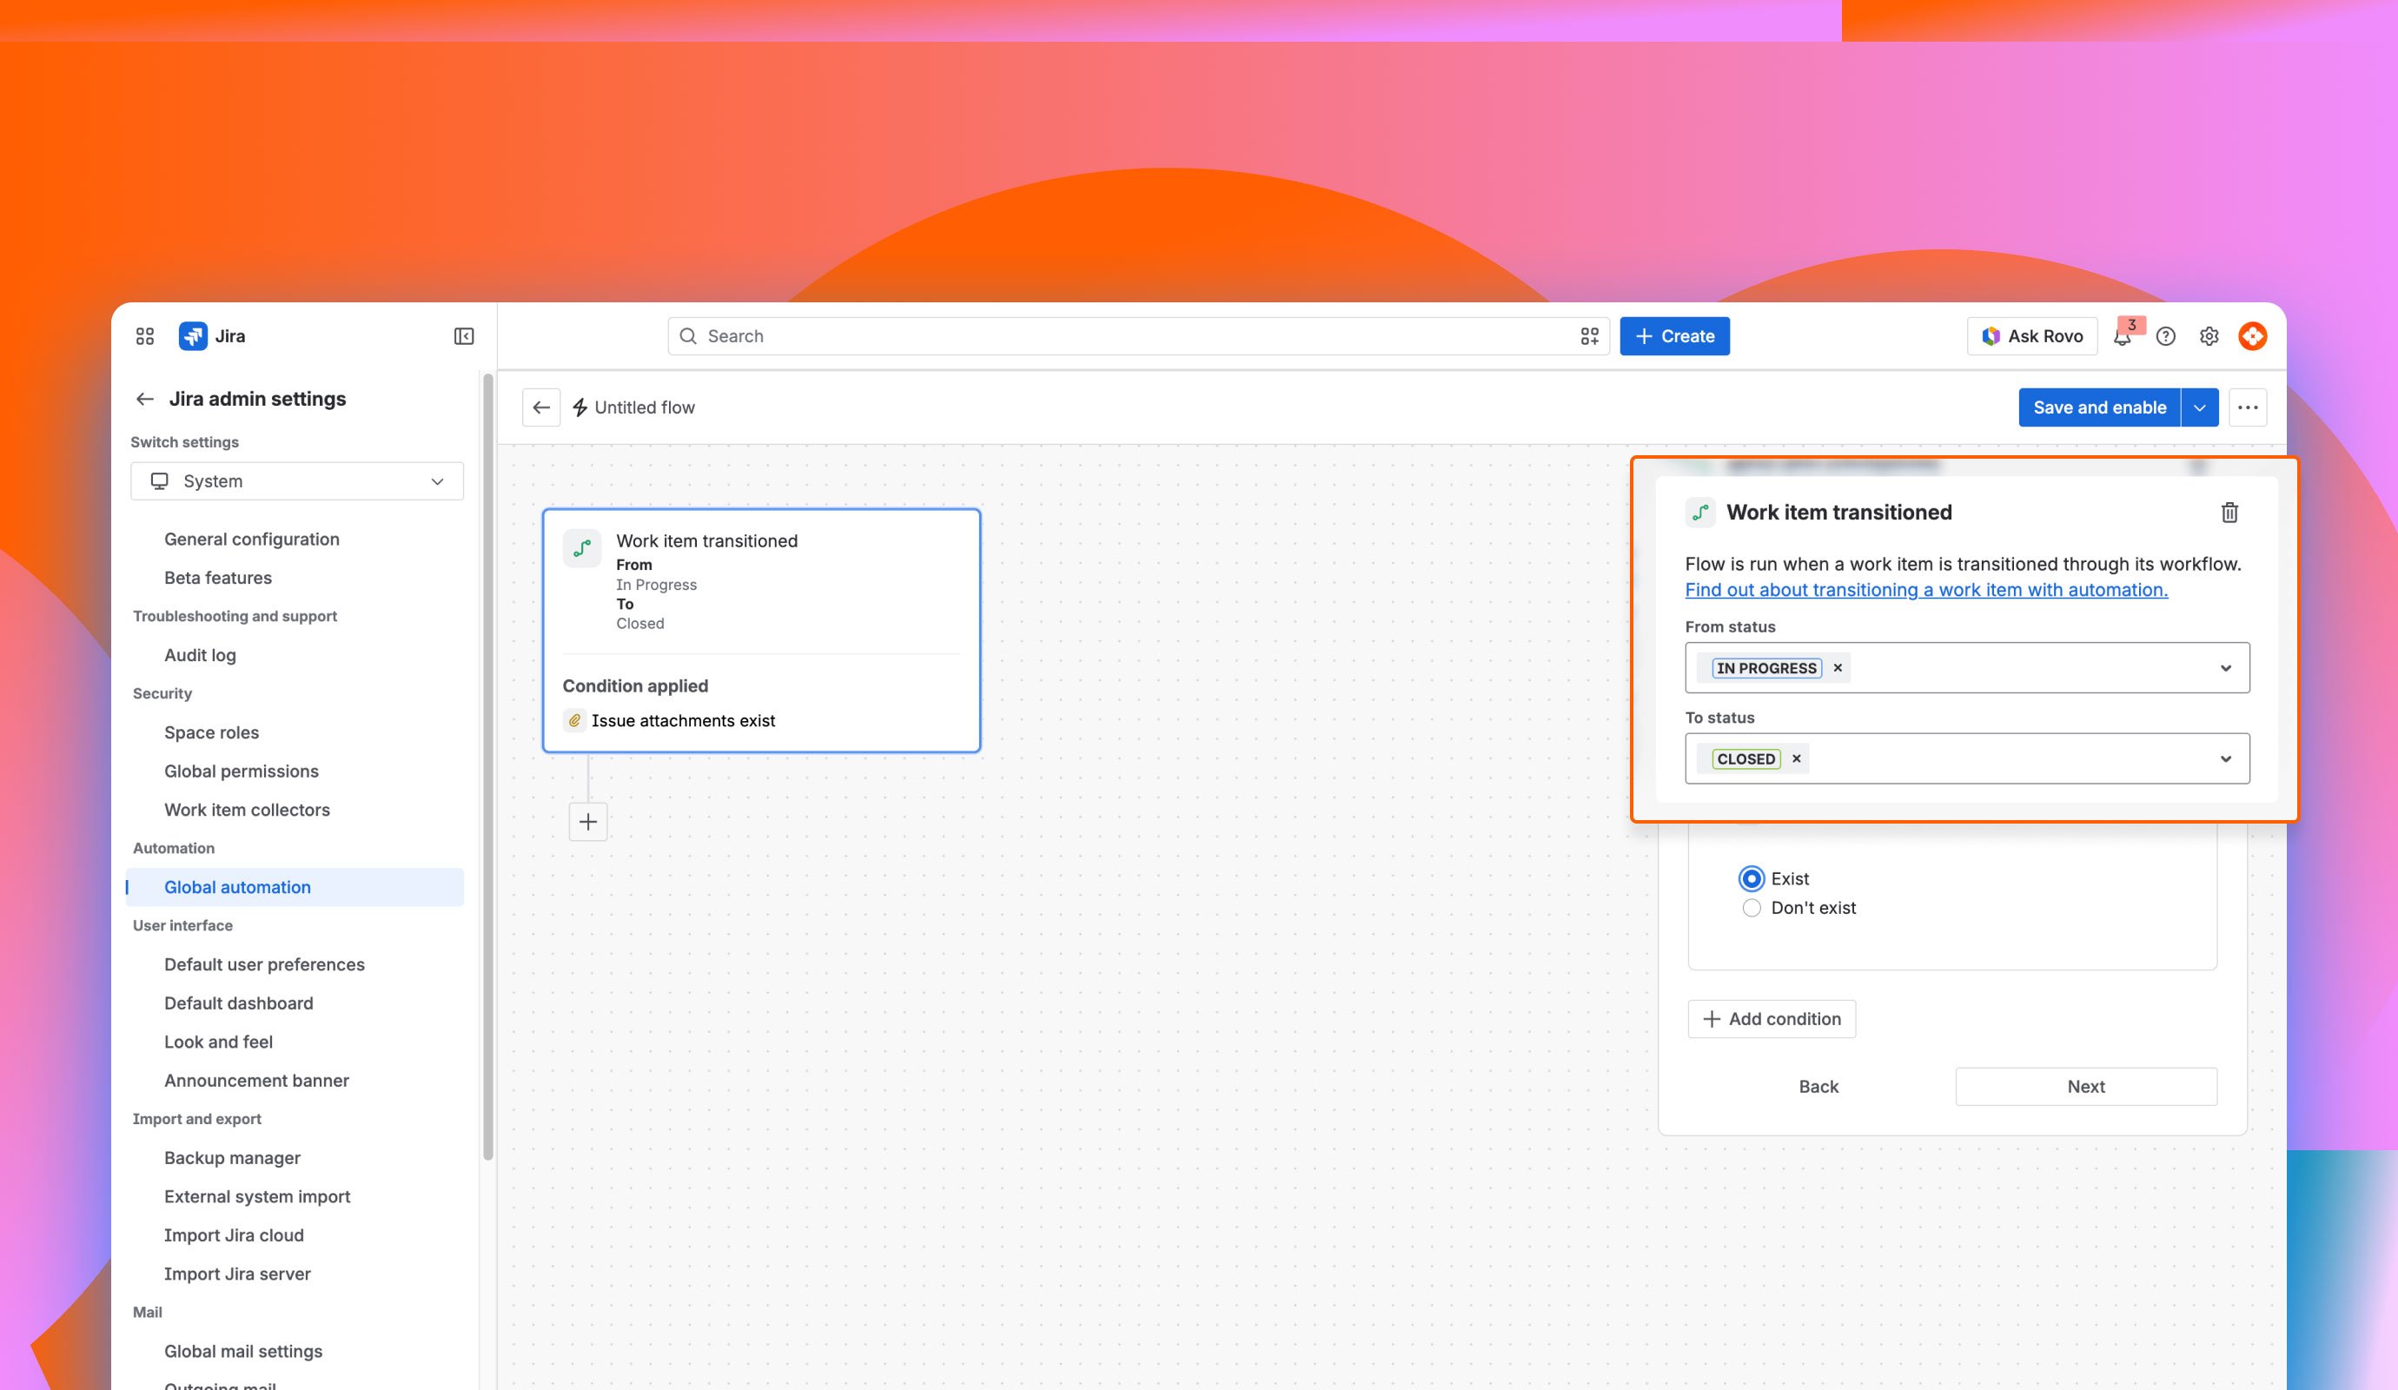The image size is (2398, 1390).
Task: Click the Ask Rovo button
Action: [2031, 336]
